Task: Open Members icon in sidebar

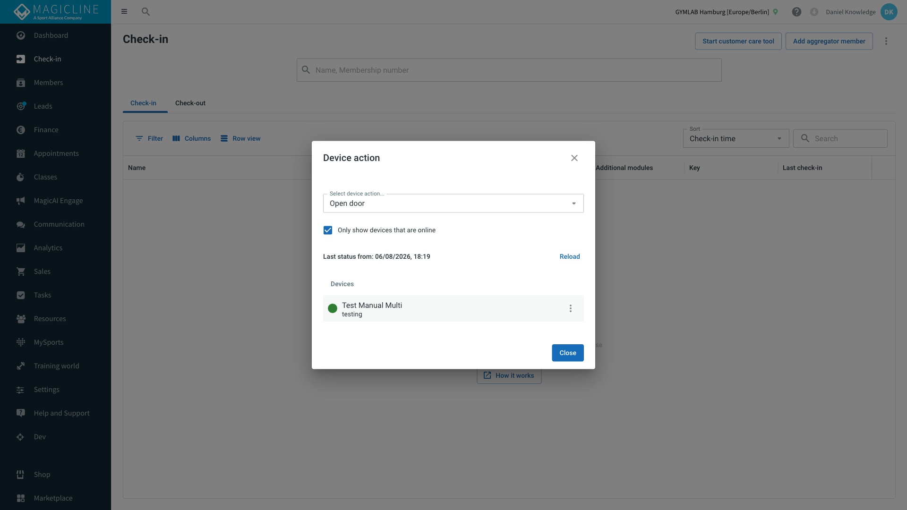Action: coord(21,83)
